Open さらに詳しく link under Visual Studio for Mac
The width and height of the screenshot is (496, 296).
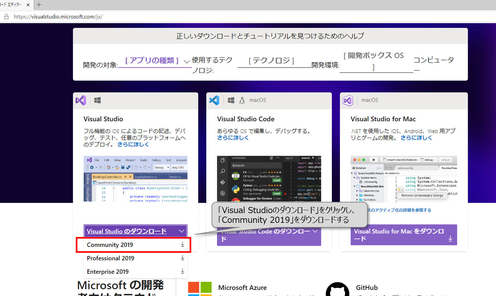[416, 138]
